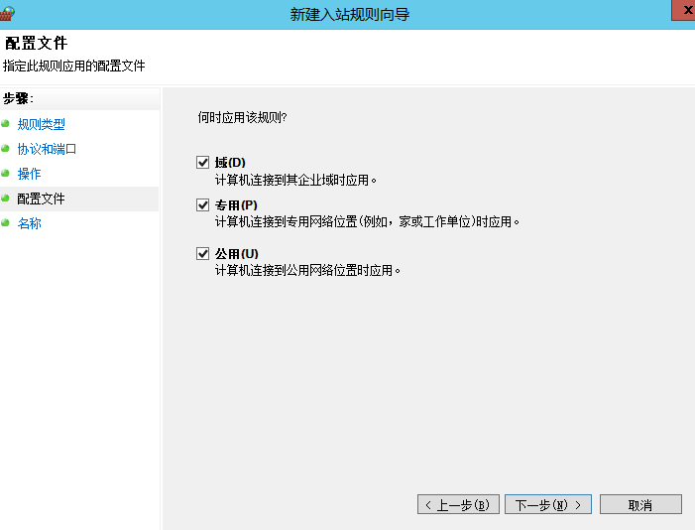Click the 下一步(N) next button
695x530 pixels.
click(548, 505)
